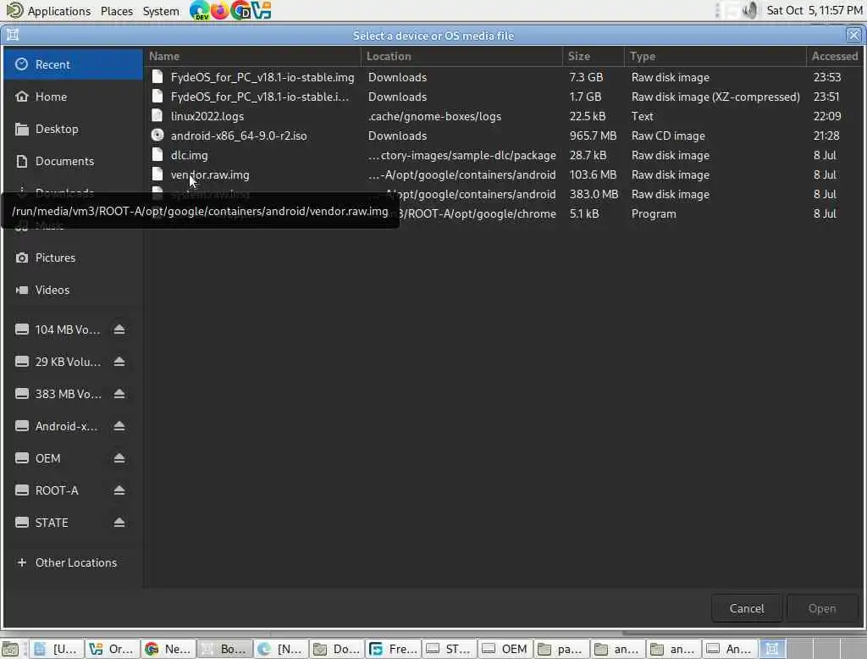Viewport: 867px width, 659px height.
Task: Click the linux2022.logs file icon
Action: coord(157,116)
